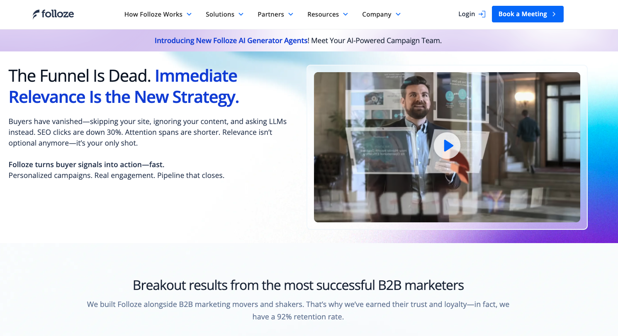Open the Solutions menu
618x336 pixels.
coord(224,14)
